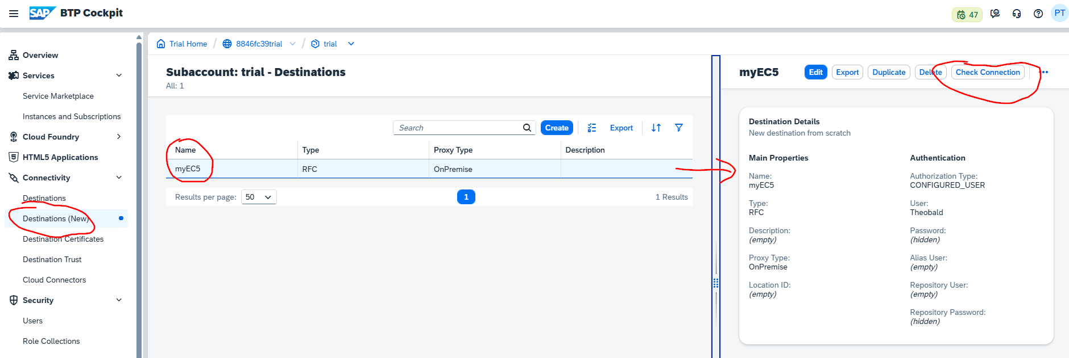Screen dimensions: 1069x358
Task: Select the myEC5 table row name
Action: (x=188, y=169)
